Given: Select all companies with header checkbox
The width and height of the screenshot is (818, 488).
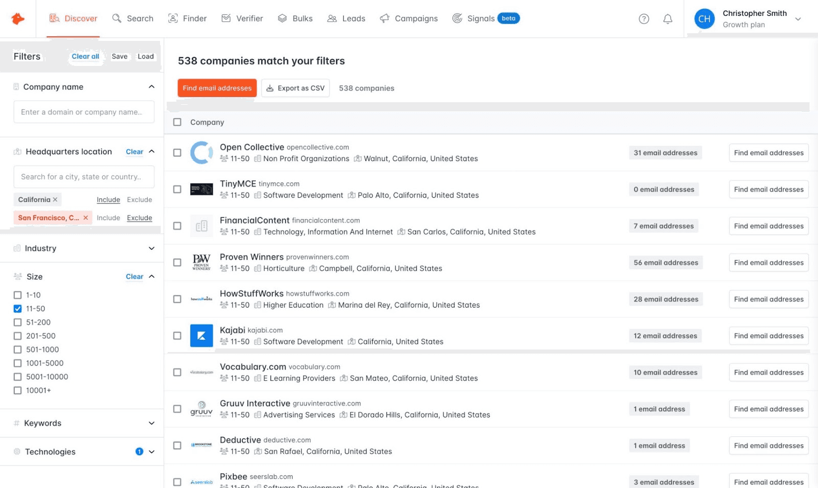Looking at the screenshot, I should tap(177, 122).
